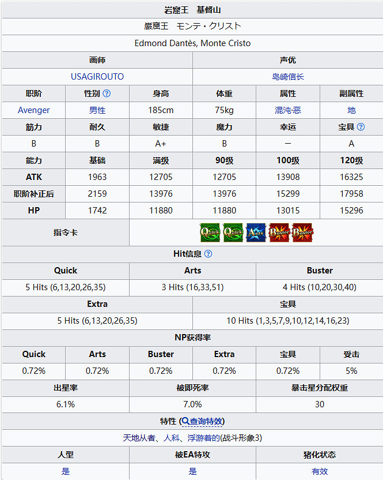Open the 天地从者 trait link

pyautogui.click(x=139, y=438)
